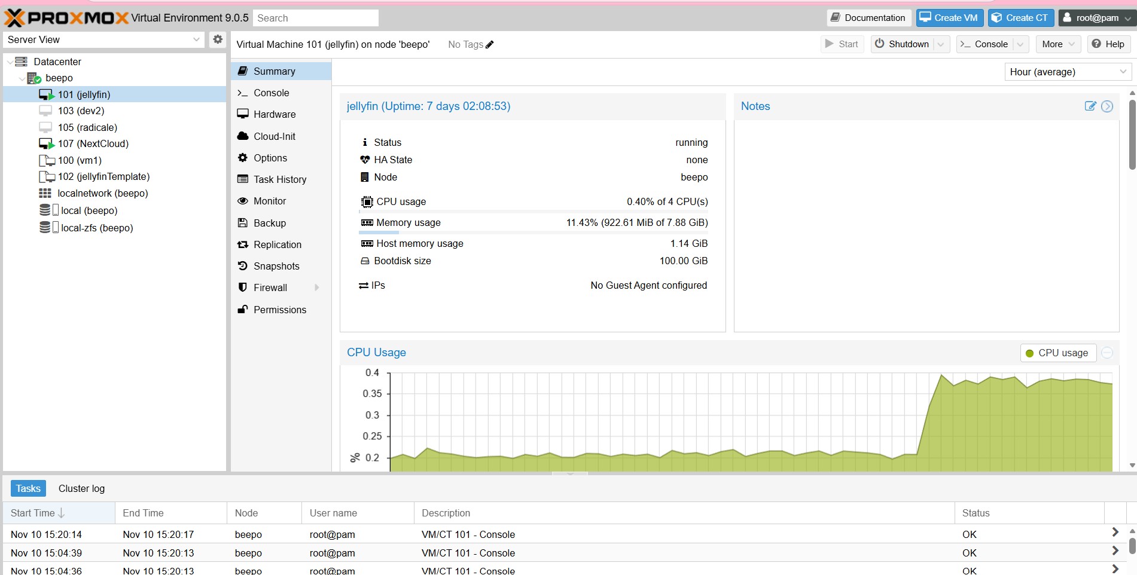1137x575 pixels.
Task: Click the green CPU usage color dot
Action: point(1030,353)
